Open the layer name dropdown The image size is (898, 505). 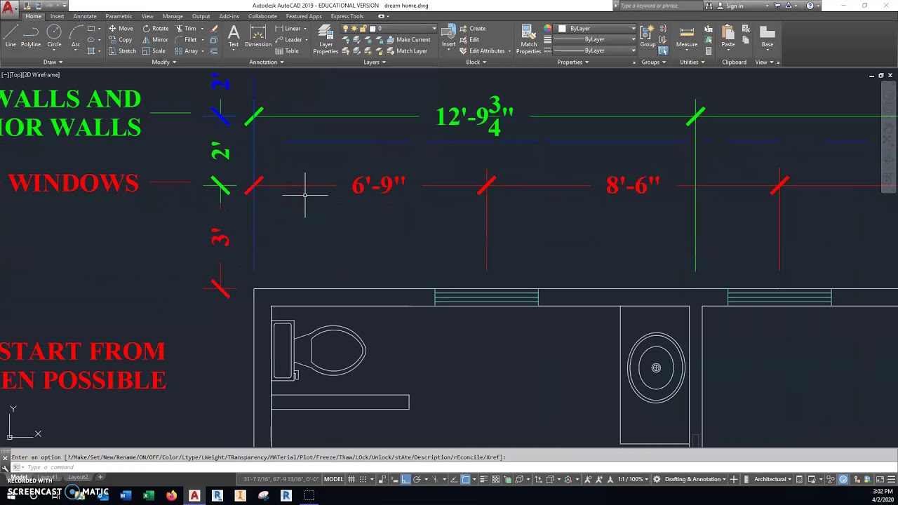tap(389, 29)
